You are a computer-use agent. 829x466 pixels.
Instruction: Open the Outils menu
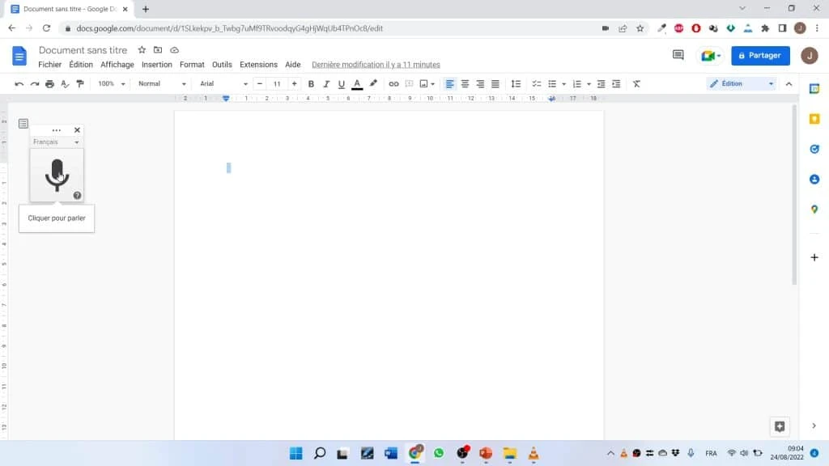222,65
